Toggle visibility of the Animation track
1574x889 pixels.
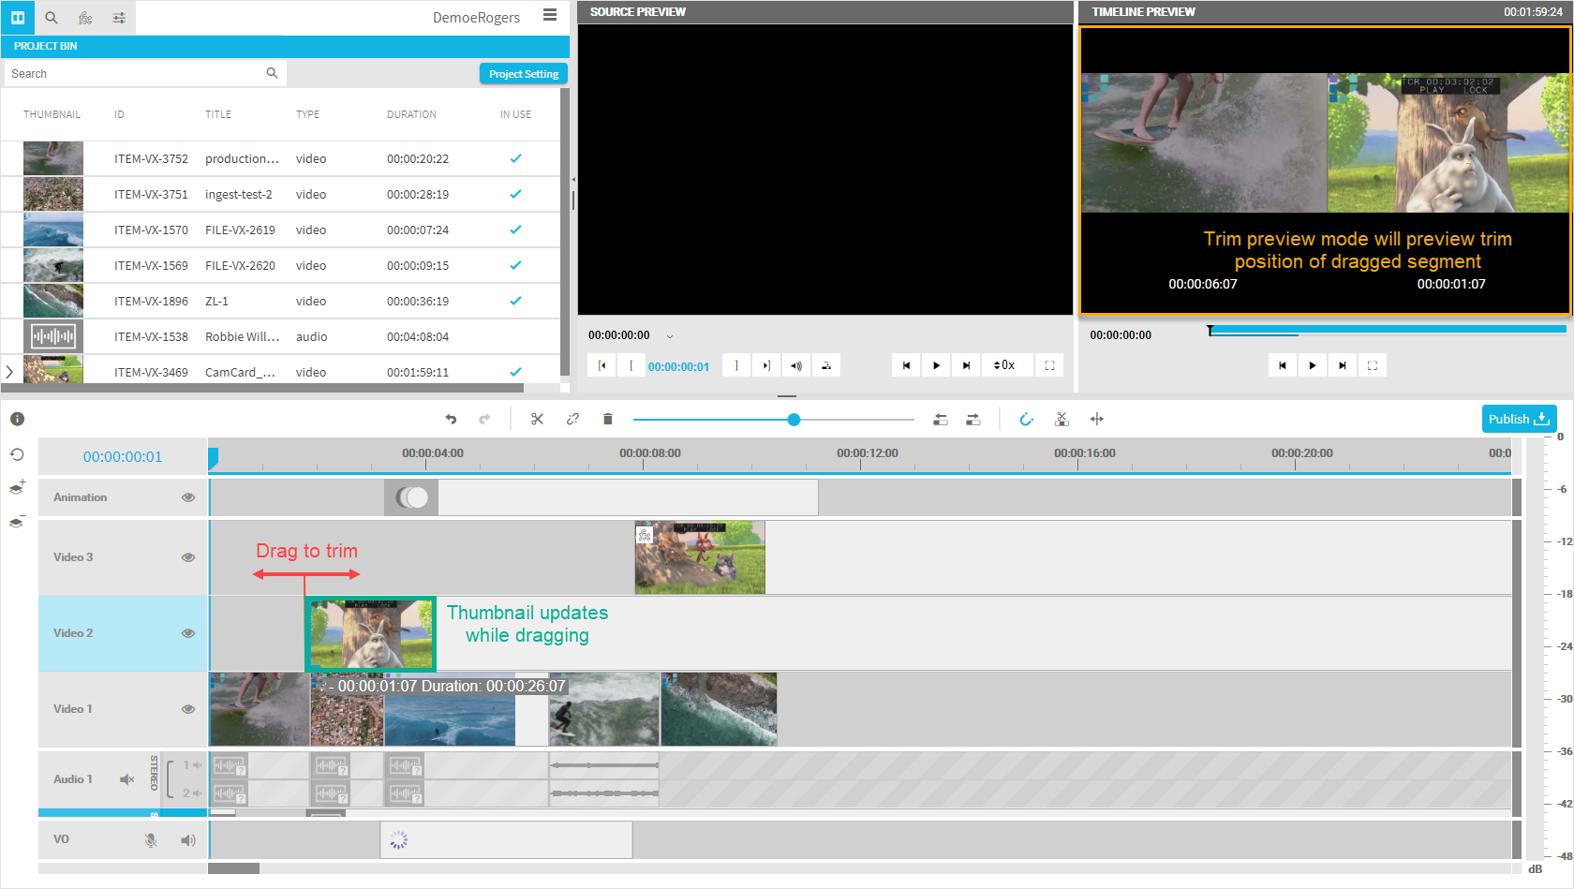pos(188,497)
